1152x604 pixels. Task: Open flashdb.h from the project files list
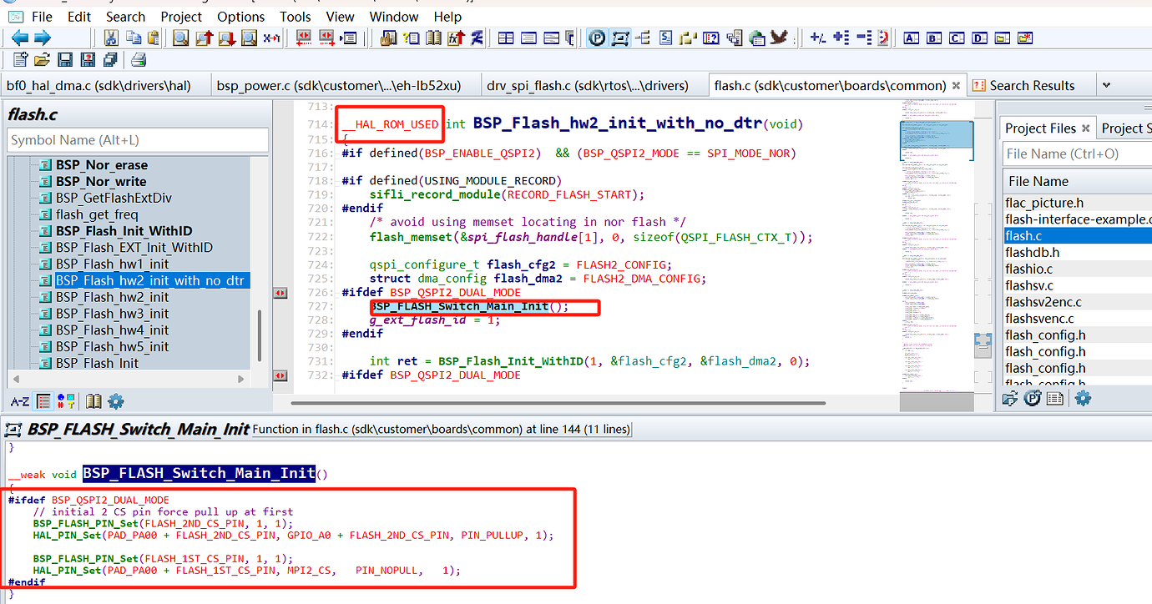click(1032, 252)
